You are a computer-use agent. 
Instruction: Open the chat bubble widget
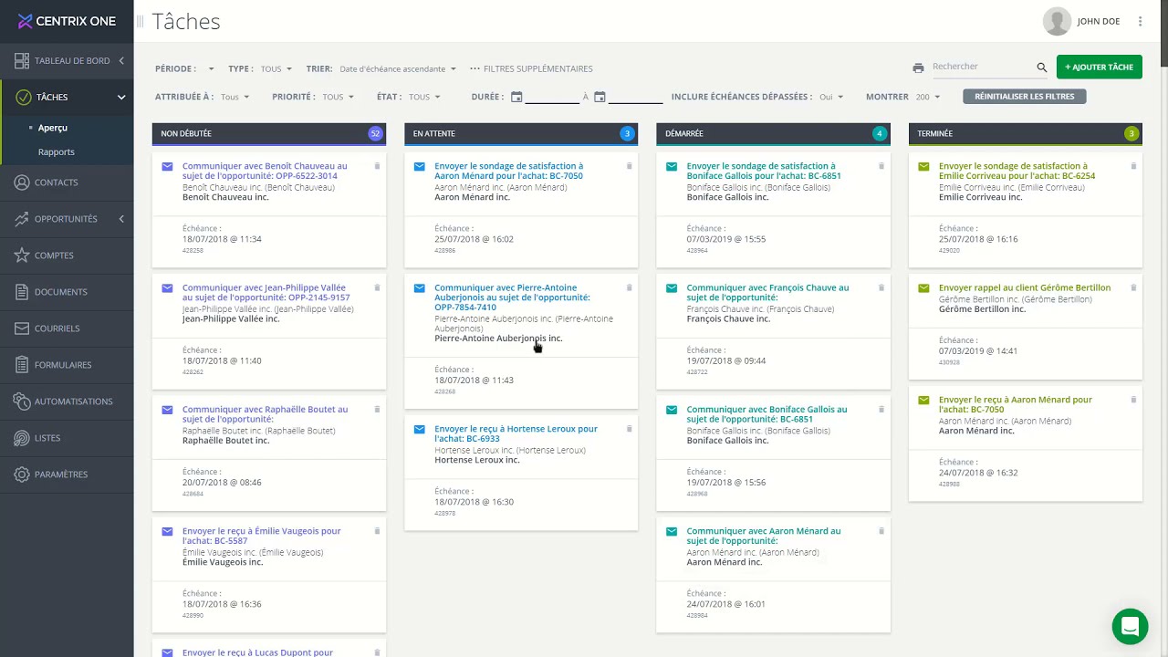tap(1130, 626)
